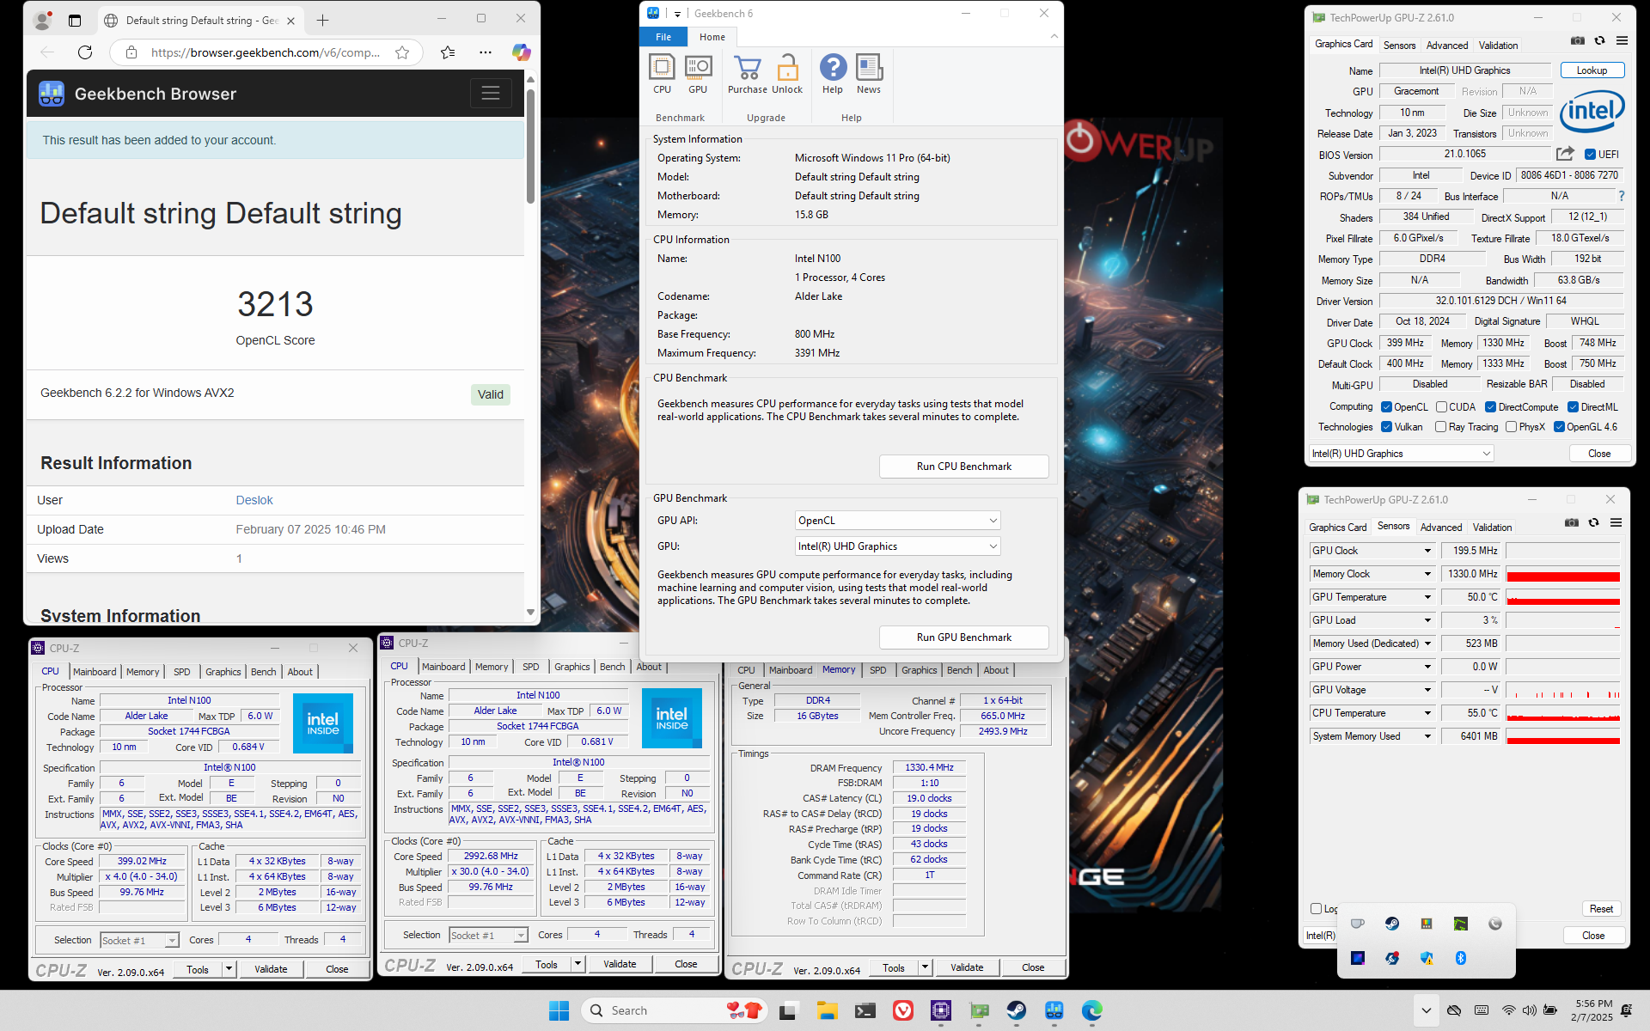Open the Validation tab in GPU-Z Sensors window
Viewport: 1650px width, 1031px height.
pyautogui.click(x=1492, y=528)
